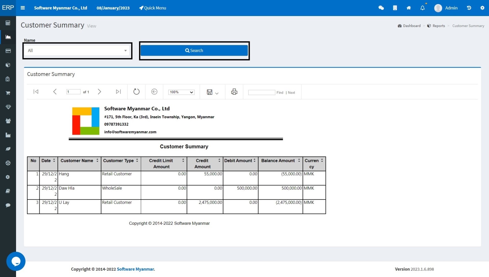
Task: Open the credit card sidebar icon
Action: (x=8, y=51)
